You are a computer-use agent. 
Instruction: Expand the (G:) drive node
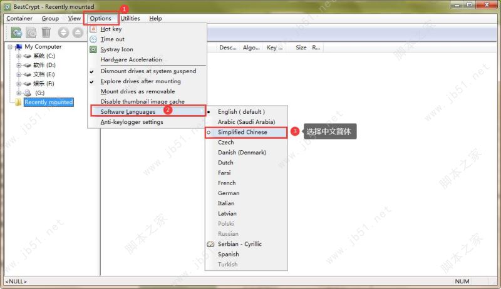pyautogui.click(x=19, y=93)
